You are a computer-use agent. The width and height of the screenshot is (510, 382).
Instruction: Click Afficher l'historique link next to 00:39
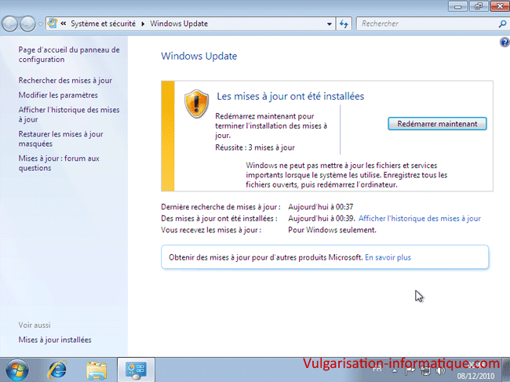point(420,219)
